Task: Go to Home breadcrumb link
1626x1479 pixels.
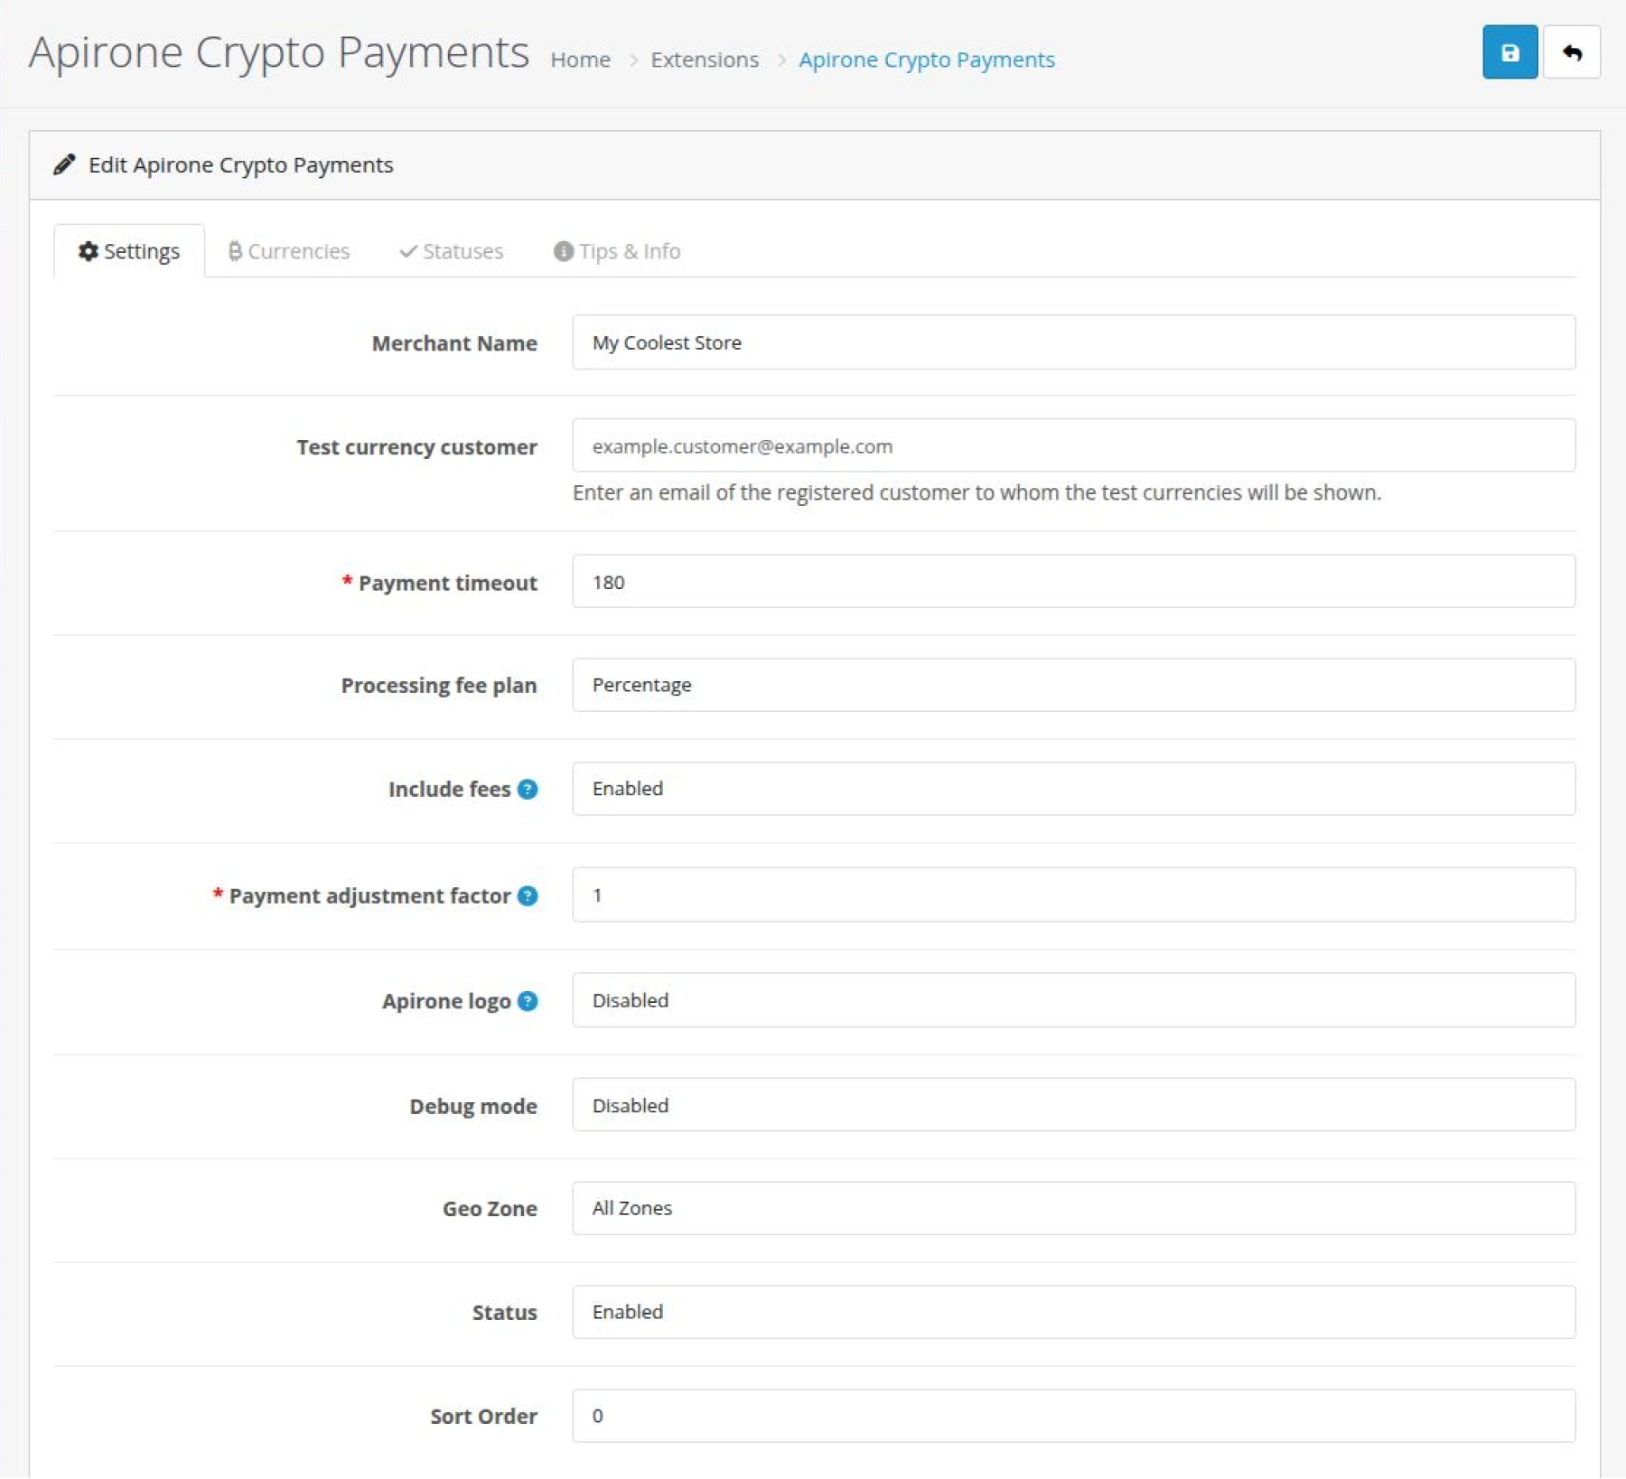Action: tap(581, 60)
